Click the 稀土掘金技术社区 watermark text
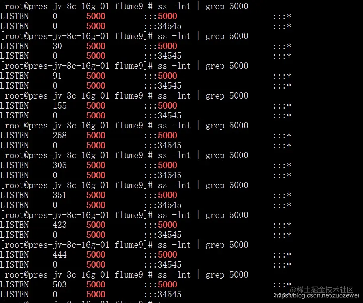363x303 pixels. point(322,289)
